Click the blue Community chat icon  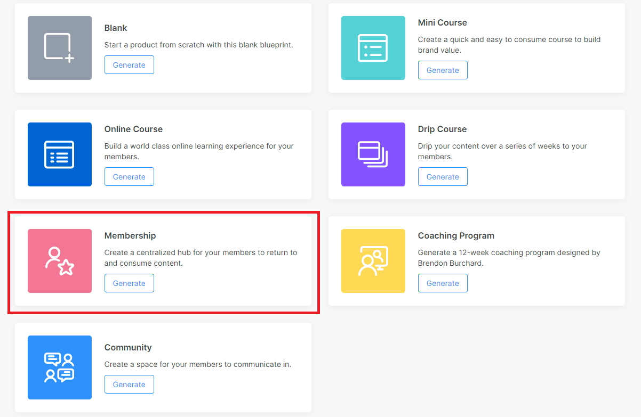point(60,367)
